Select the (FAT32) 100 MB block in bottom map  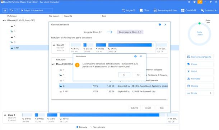[40, 118]
